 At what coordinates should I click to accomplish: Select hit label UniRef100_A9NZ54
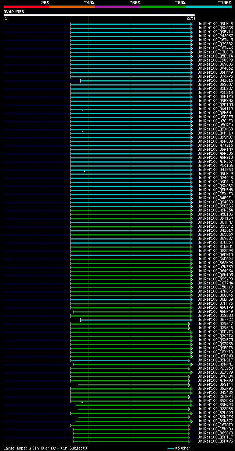click(215, 210)
